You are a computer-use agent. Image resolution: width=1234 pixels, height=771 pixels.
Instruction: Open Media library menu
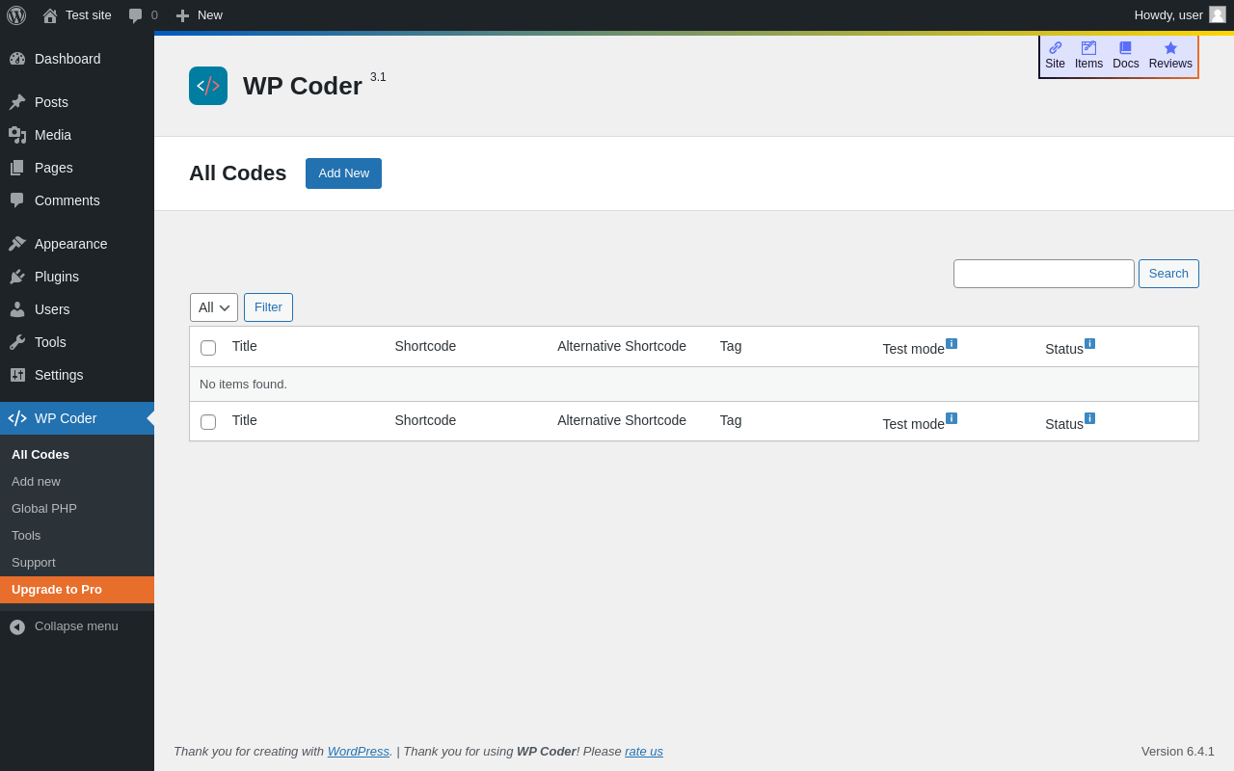77,135
